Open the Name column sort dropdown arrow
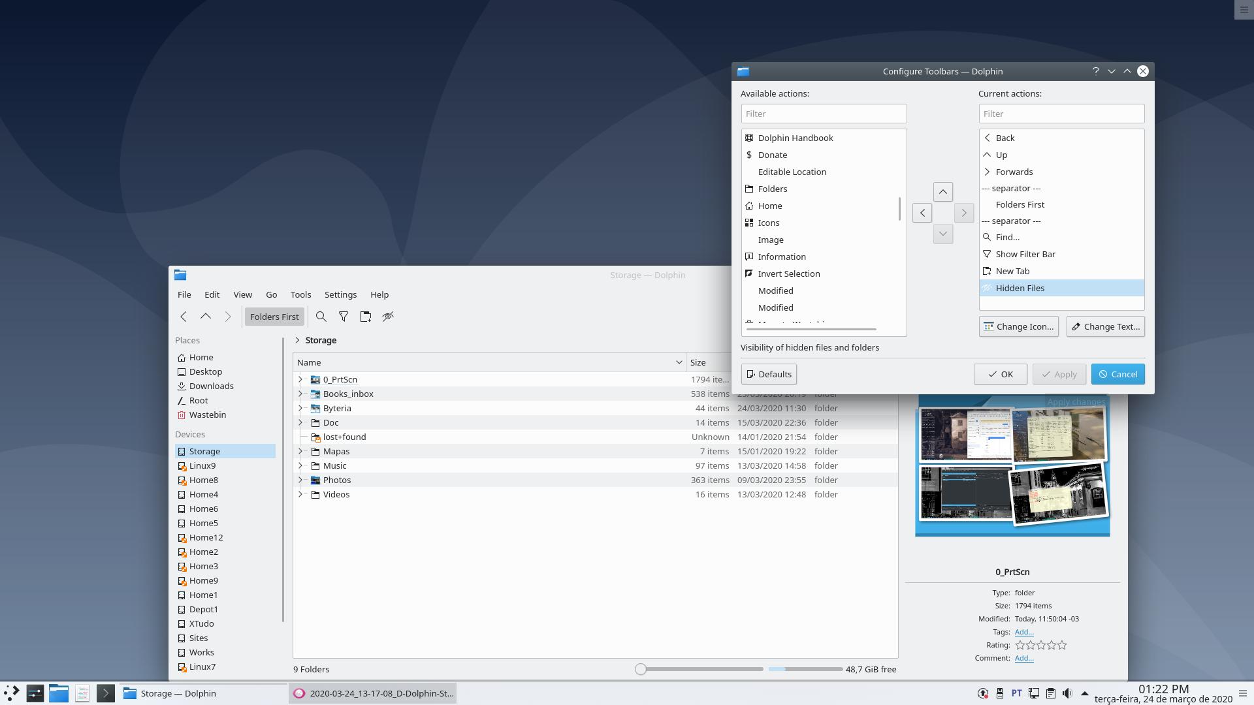 679,362
